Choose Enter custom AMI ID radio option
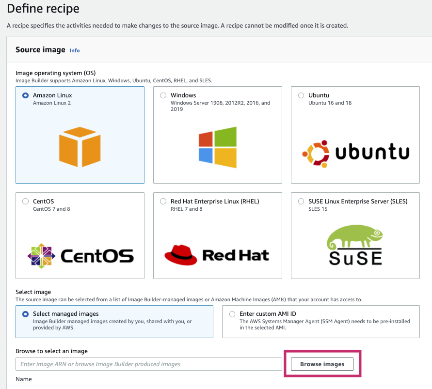This screenshot has height=389, width=432. coord(232,314)
